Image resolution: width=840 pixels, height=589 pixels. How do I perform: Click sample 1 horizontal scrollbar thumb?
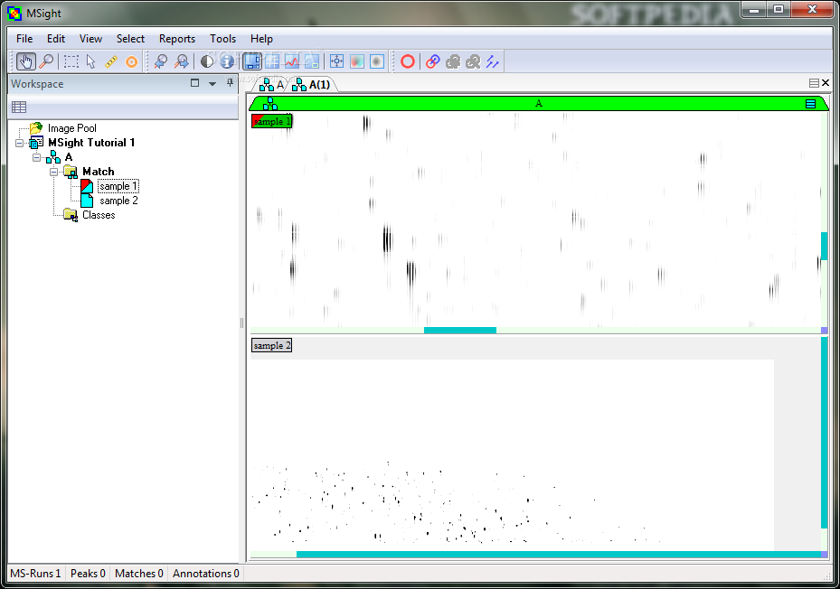(x=460, y=331)
